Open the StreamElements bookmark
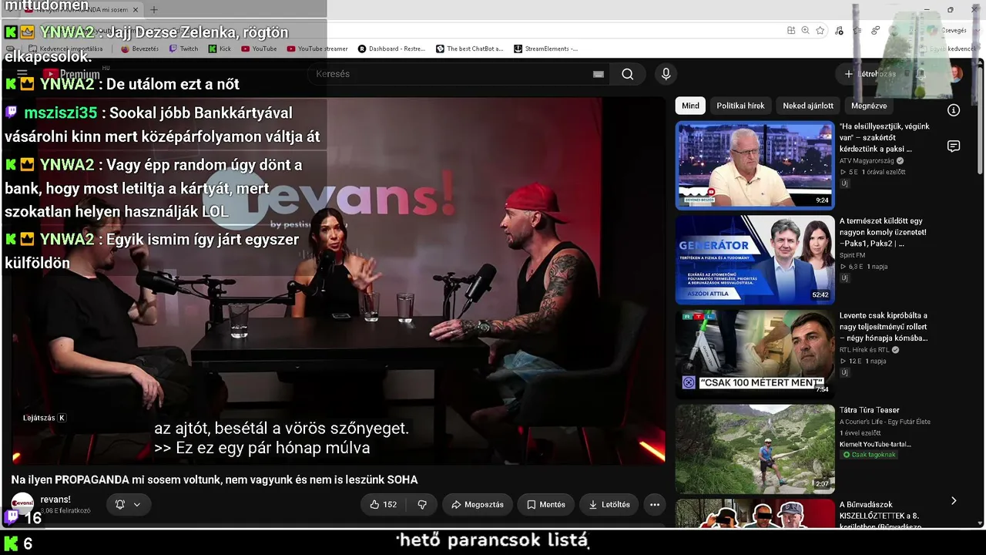 546,49
